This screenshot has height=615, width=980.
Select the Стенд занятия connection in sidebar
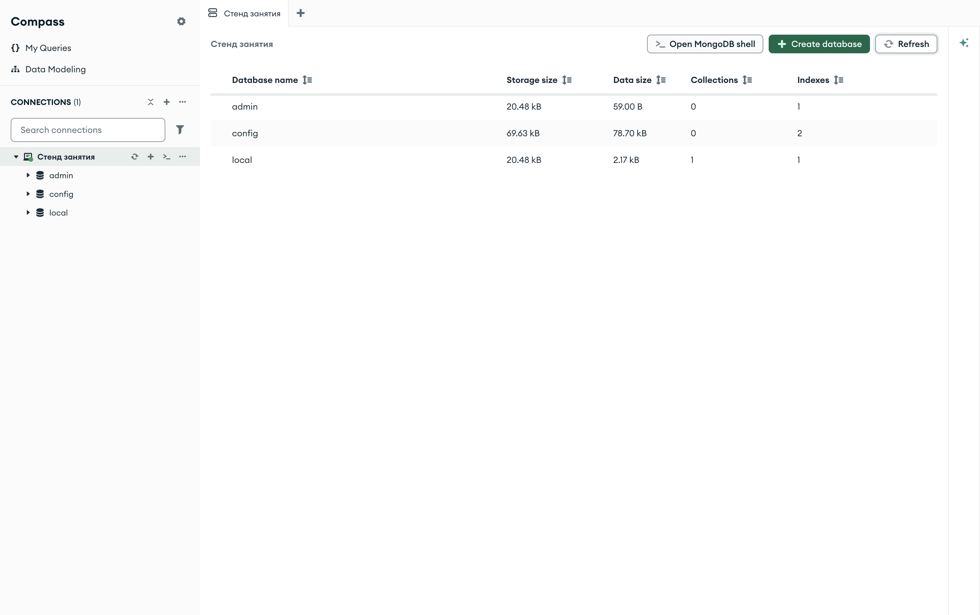pyautogui.click(x=66, y=157)
